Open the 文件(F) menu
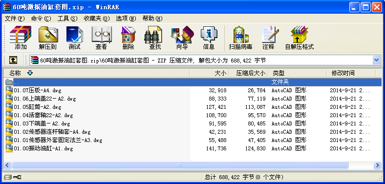 15,19
